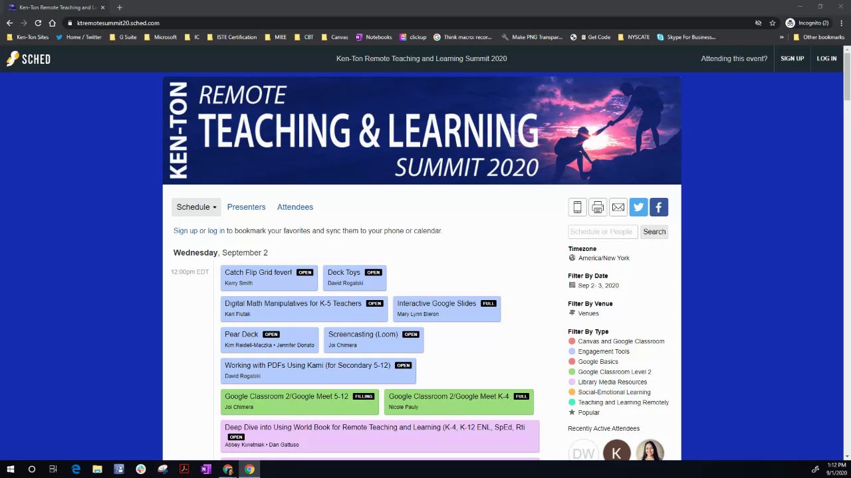
Task: Click the print schedule icon
Action: click(x=598, y=207)
